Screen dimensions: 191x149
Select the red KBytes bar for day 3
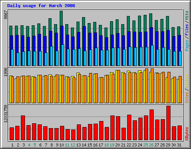pyautogui.click(x=23, y=128)
